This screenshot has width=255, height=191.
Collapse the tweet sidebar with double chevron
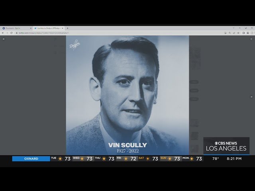[251, 39]
